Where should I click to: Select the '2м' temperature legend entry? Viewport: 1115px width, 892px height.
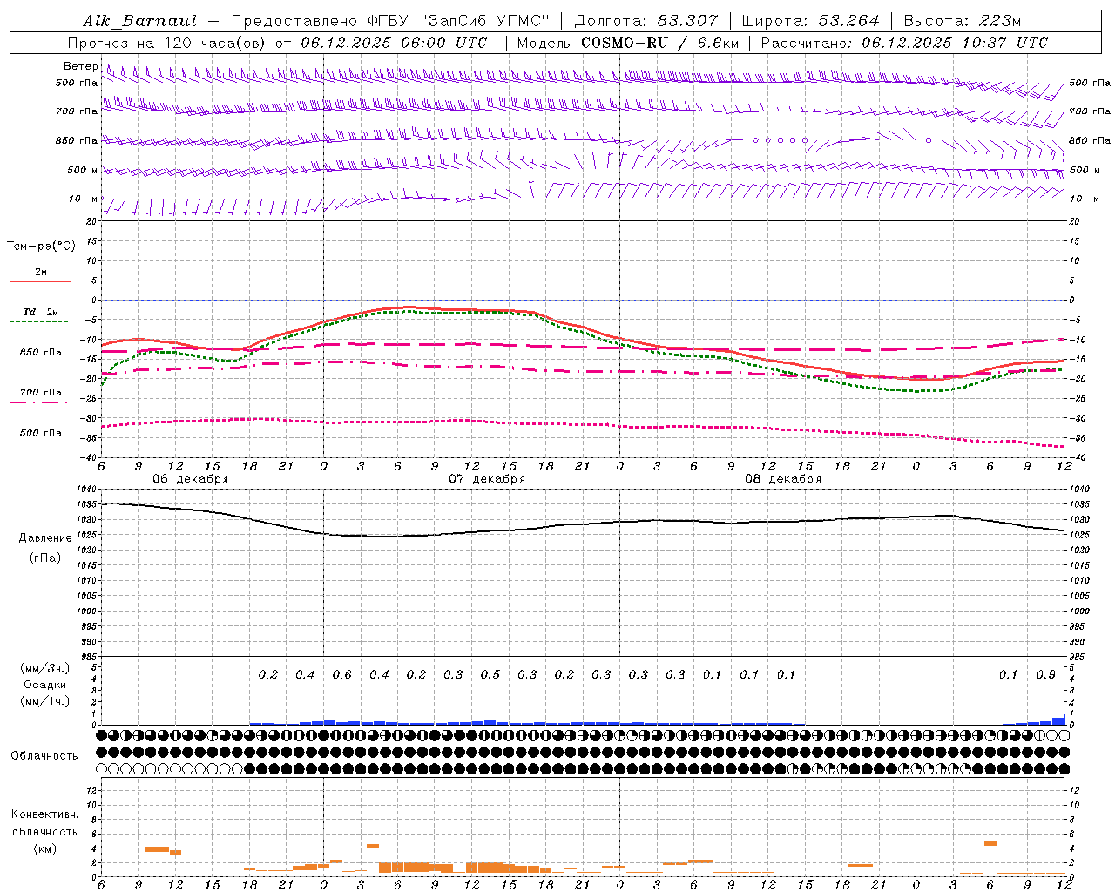tap(41, 272)
